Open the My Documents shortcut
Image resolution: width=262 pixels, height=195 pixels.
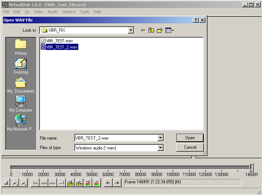[x=21, y=85]
